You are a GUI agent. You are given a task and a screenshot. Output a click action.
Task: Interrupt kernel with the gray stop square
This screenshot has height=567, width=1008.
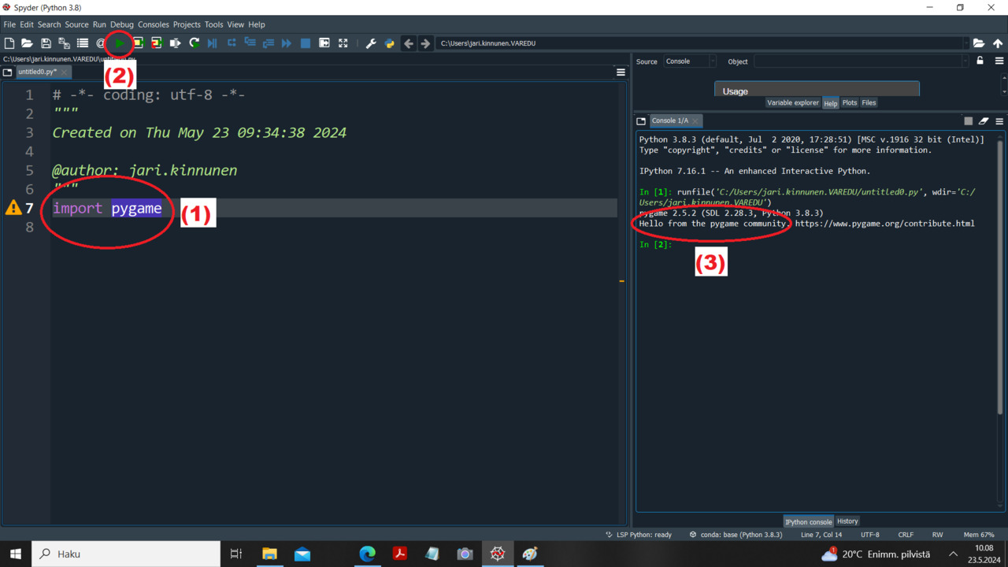click(x=969, y=120)
